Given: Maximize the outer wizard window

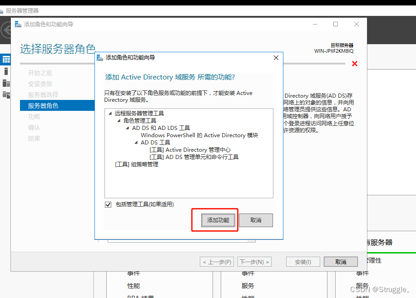Looking at the screenshot, I should (x=336, y=24).
